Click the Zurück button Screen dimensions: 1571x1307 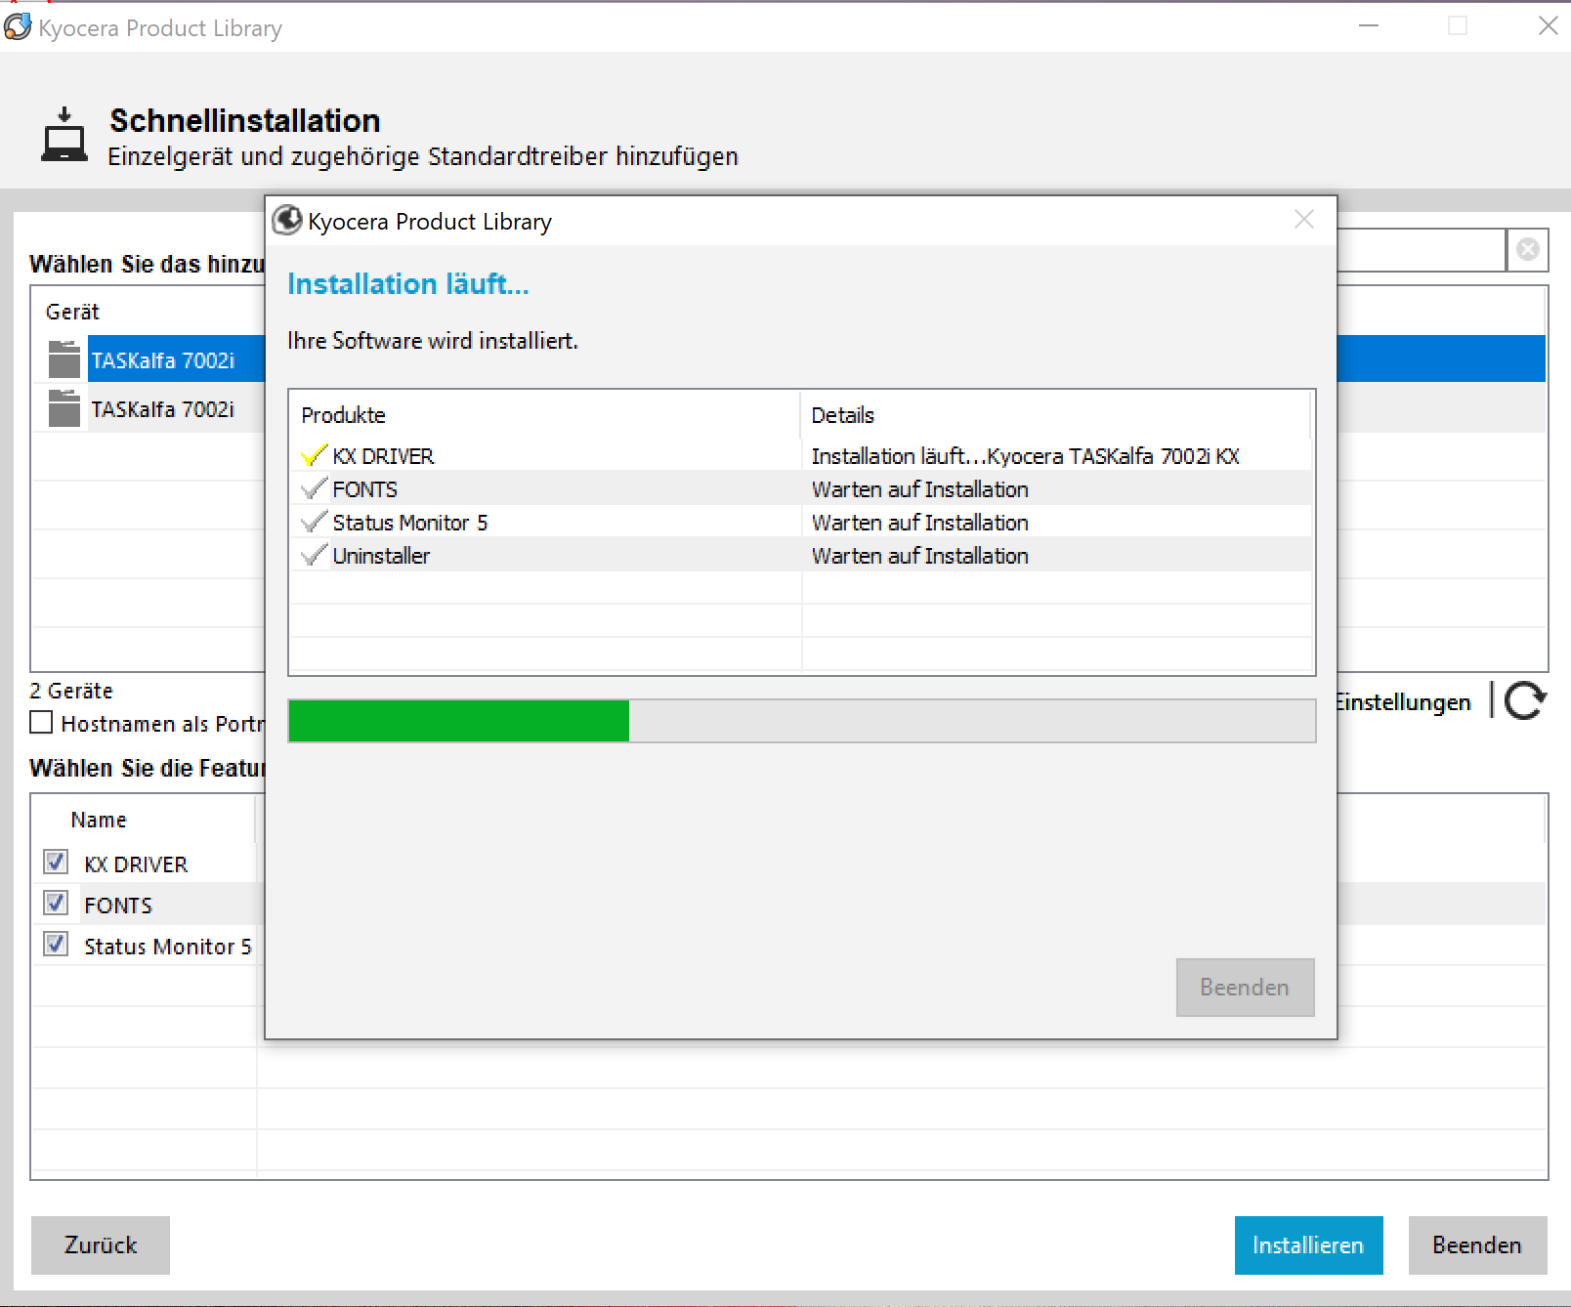point(101,1244)
